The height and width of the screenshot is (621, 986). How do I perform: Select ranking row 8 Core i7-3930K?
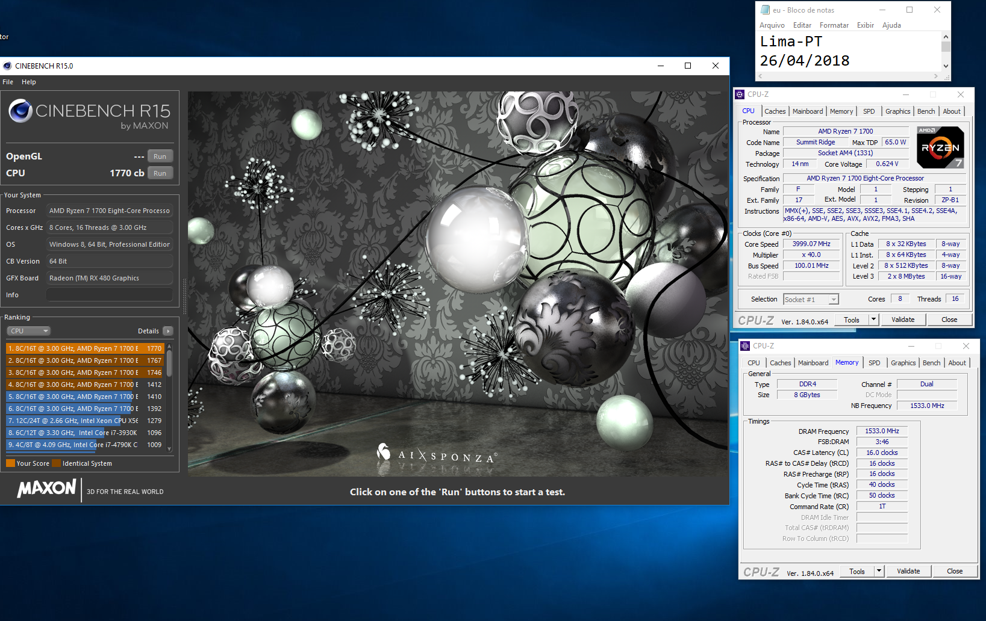pyautogui.click(x=85, y=433)
